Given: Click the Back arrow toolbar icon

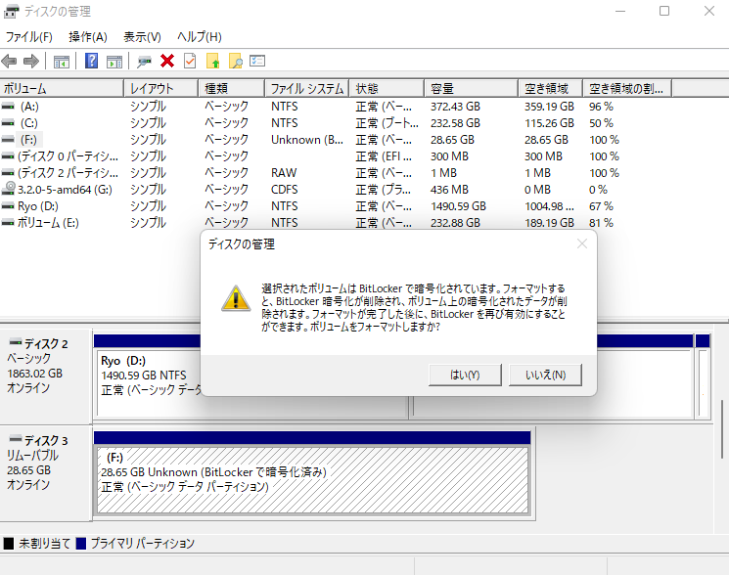Looking at the screenshot, I should [10, 61].
